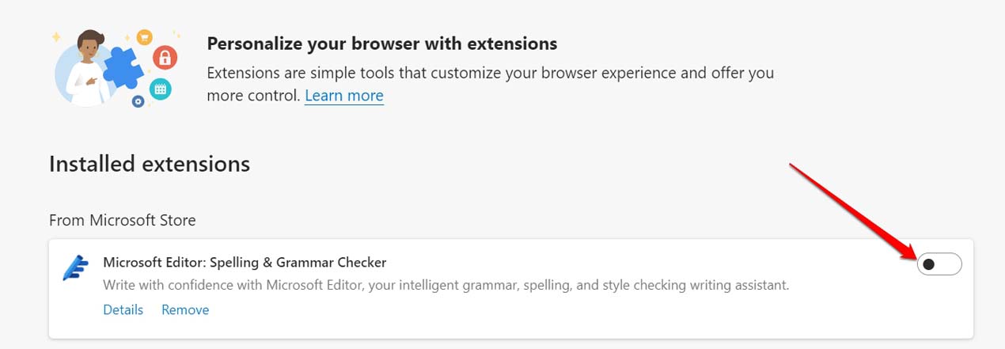Click the Microsoft Editor extension title
This screenshot has width=1005, height=349.
245,262
